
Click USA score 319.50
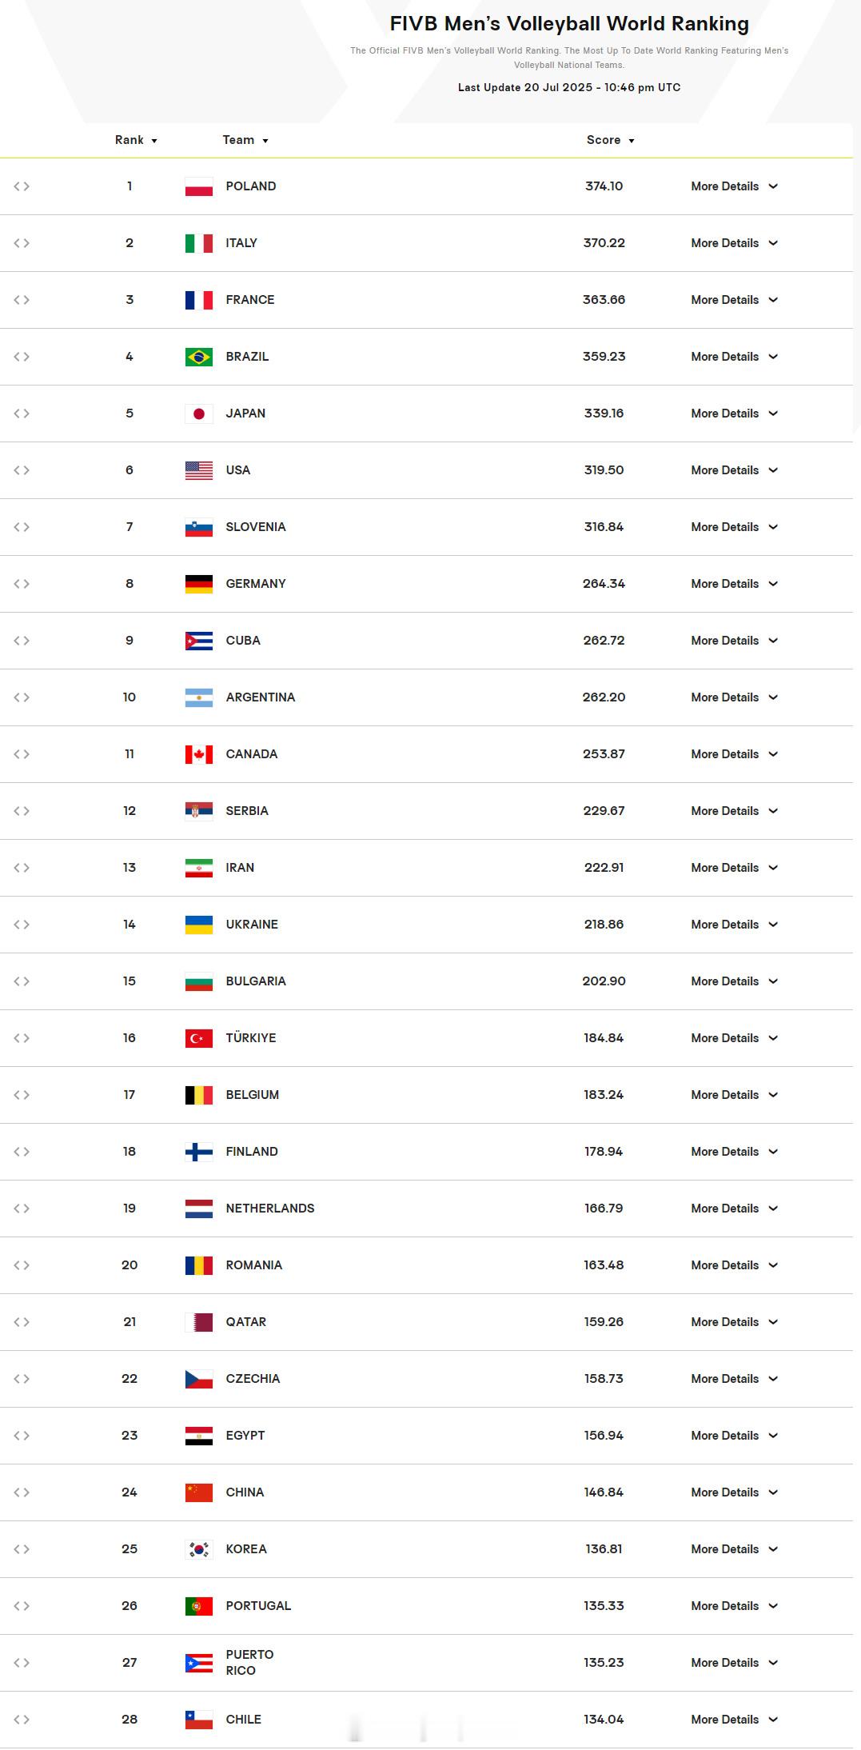[604, 470]
